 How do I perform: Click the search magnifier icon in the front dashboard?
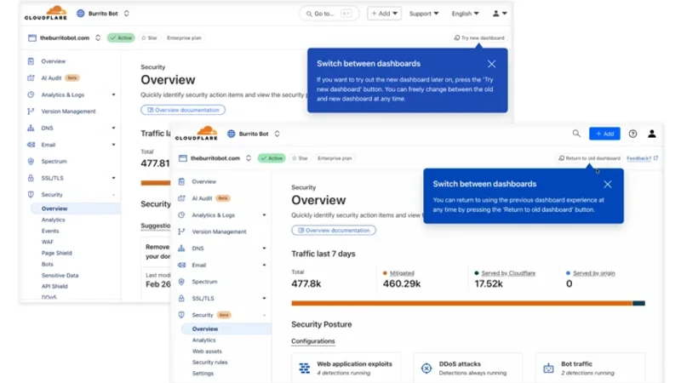click(x=576, y=134)
